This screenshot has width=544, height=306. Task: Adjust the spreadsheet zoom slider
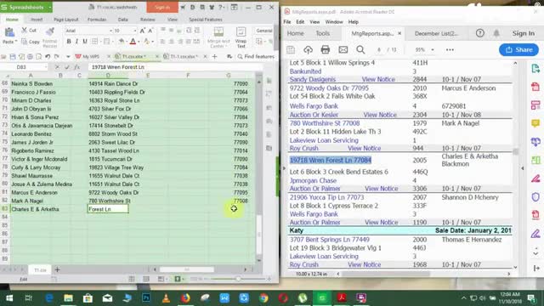click(x=238, y=279)
